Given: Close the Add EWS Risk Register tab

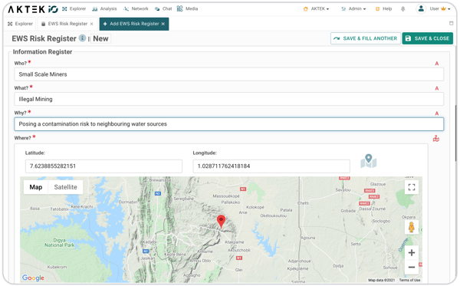Looking at the screenshot, I should [x=163, y=24].
